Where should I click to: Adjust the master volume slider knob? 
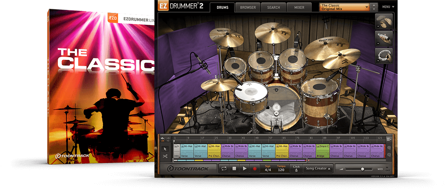tap(362, 169)
